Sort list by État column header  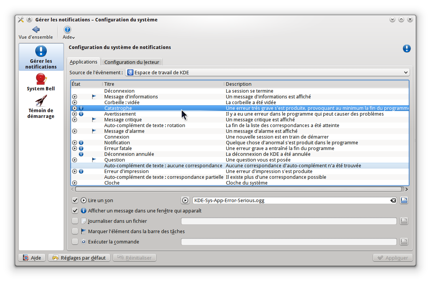pyautogui.click(x=86, y=84)
